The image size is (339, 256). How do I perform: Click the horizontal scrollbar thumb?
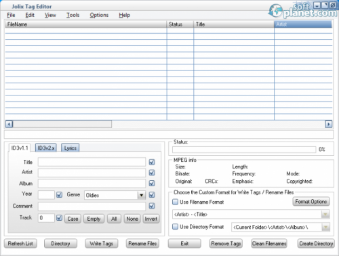(x=62, y=124)
